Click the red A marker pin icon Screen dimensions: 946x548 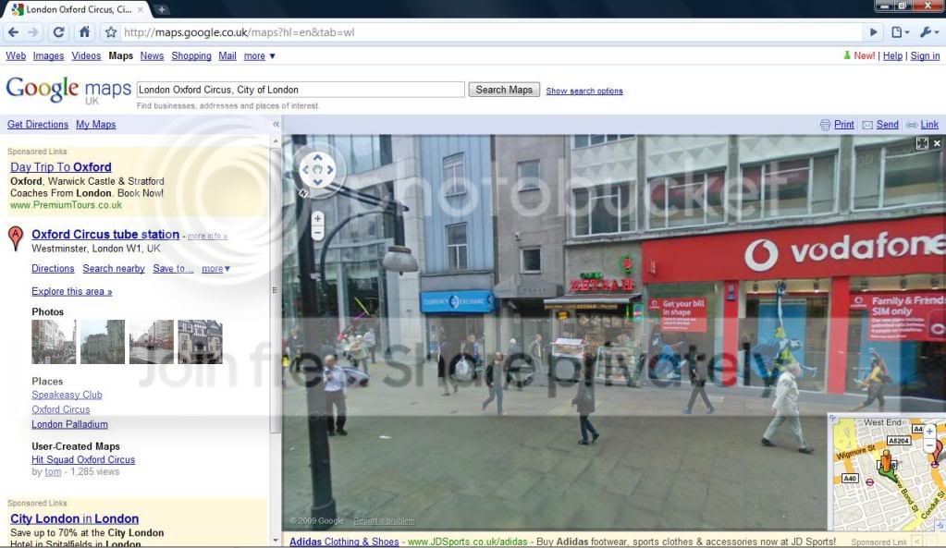pyautogui.click(x=16, y=238)
